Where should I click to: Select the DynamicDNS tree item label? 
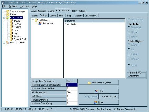(x=20, y=39)
